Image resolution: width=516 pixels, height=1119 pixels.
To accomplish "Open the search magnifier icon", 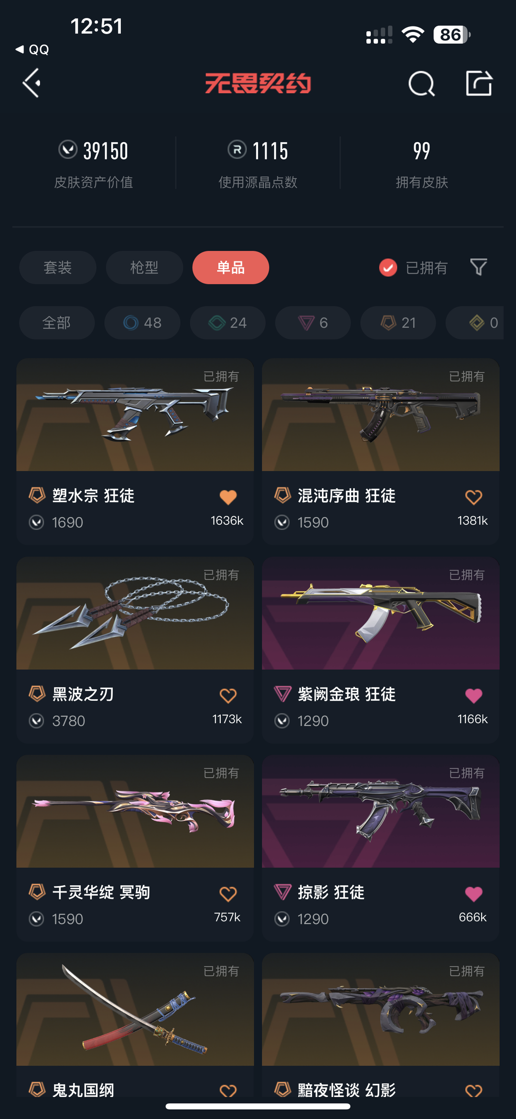I will pyautogui.click(x=421, y=84).
